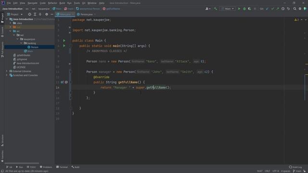Close the Main.java editor tab
This screenshot has width=308, height=173.
tap(73, 14)
